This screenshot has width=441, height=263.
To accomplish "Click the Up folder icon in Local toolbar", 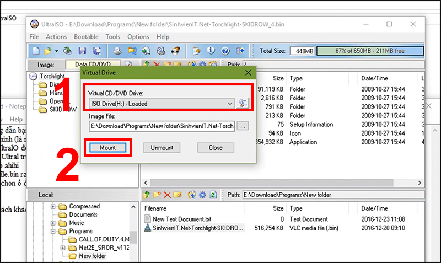I will (x=147, y=195).
